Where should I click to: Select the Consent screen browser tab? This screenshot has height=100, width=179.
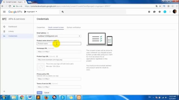14,2
